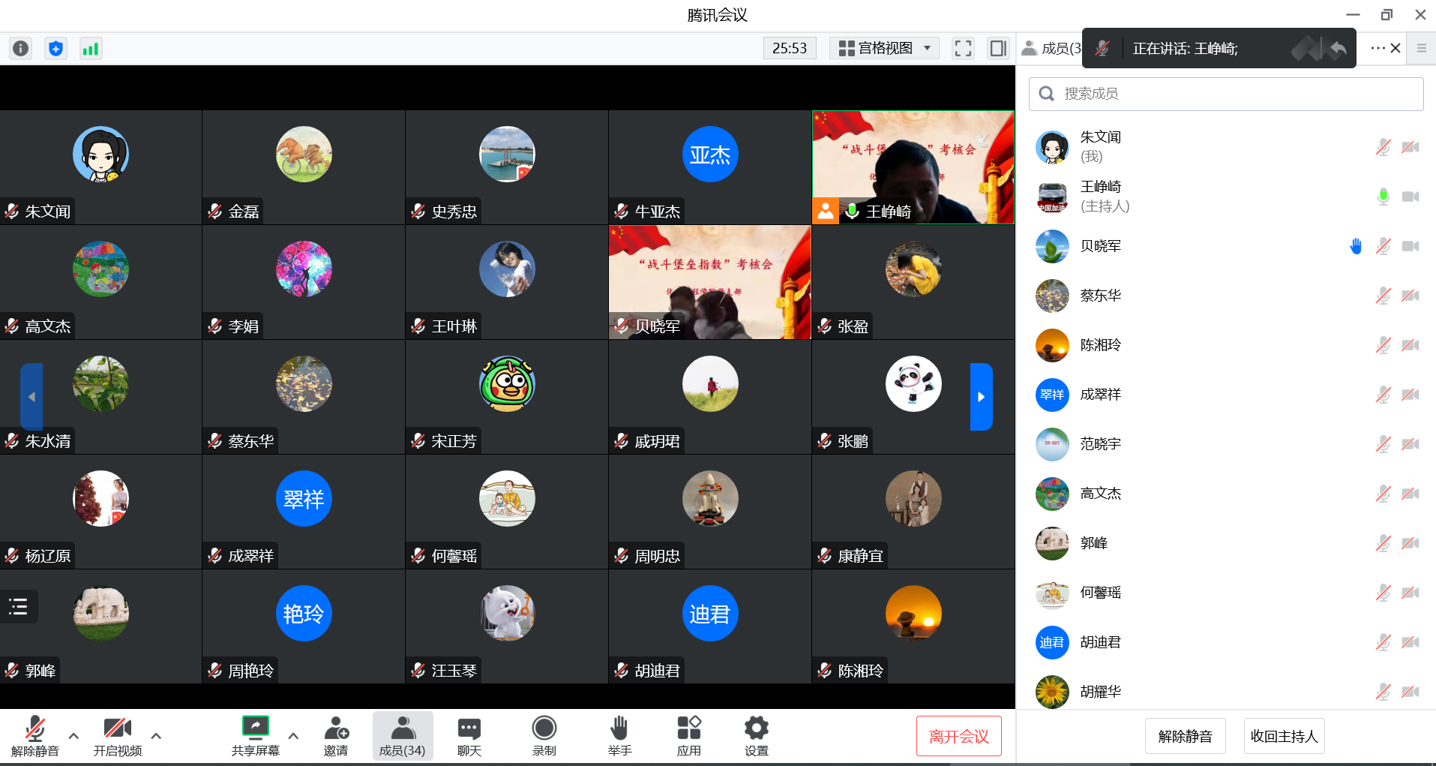The image size is (1436, 766).
Task: Open the Chat (聊天) panel
Action: coord(469,736)
